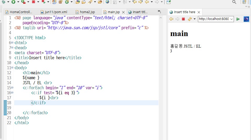Click the Next Annotation toolbar icon
This screenshot has width=251, height=140.
(x=115, y=2)
